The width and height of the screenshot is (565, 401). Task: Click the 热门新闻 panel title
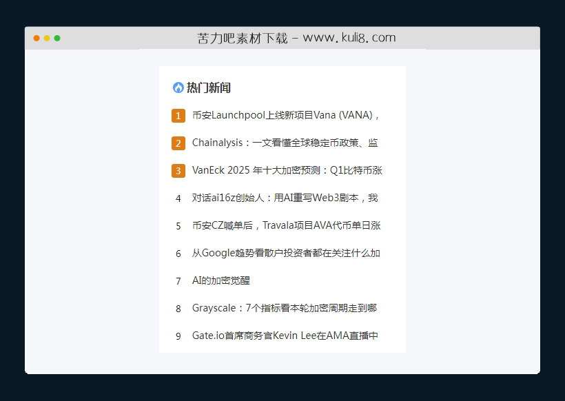pos(209,88)
